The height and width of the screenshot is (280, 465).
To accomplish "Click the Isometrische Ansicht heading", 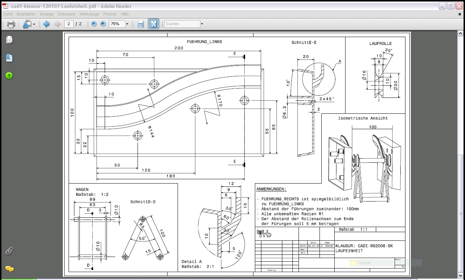I will [x=363, y=118].
